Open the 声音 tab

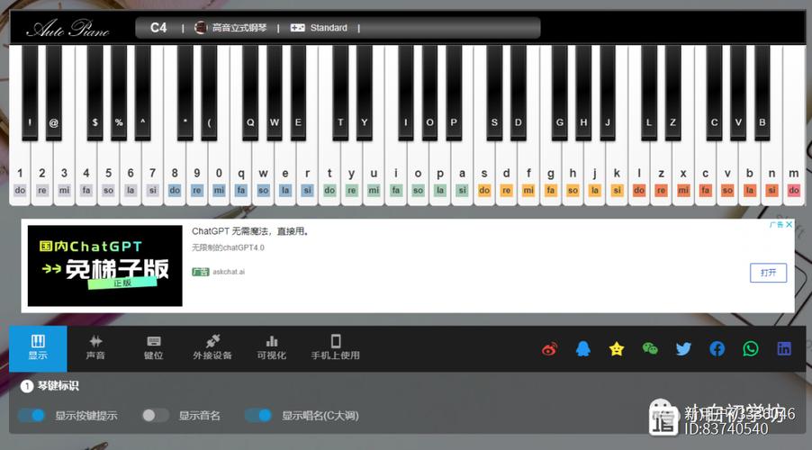(x=95, y=348)
